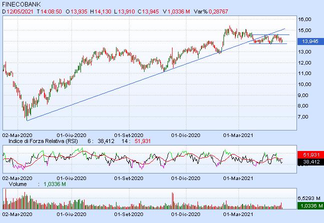Click the red RSI tag 51,931
Screen dimensions: 324x223
(311, 155)
